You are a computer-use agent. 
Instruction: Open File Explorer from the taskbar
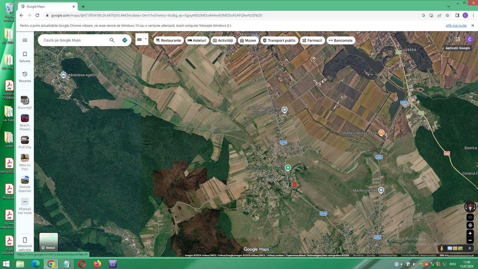click(21, 264)
